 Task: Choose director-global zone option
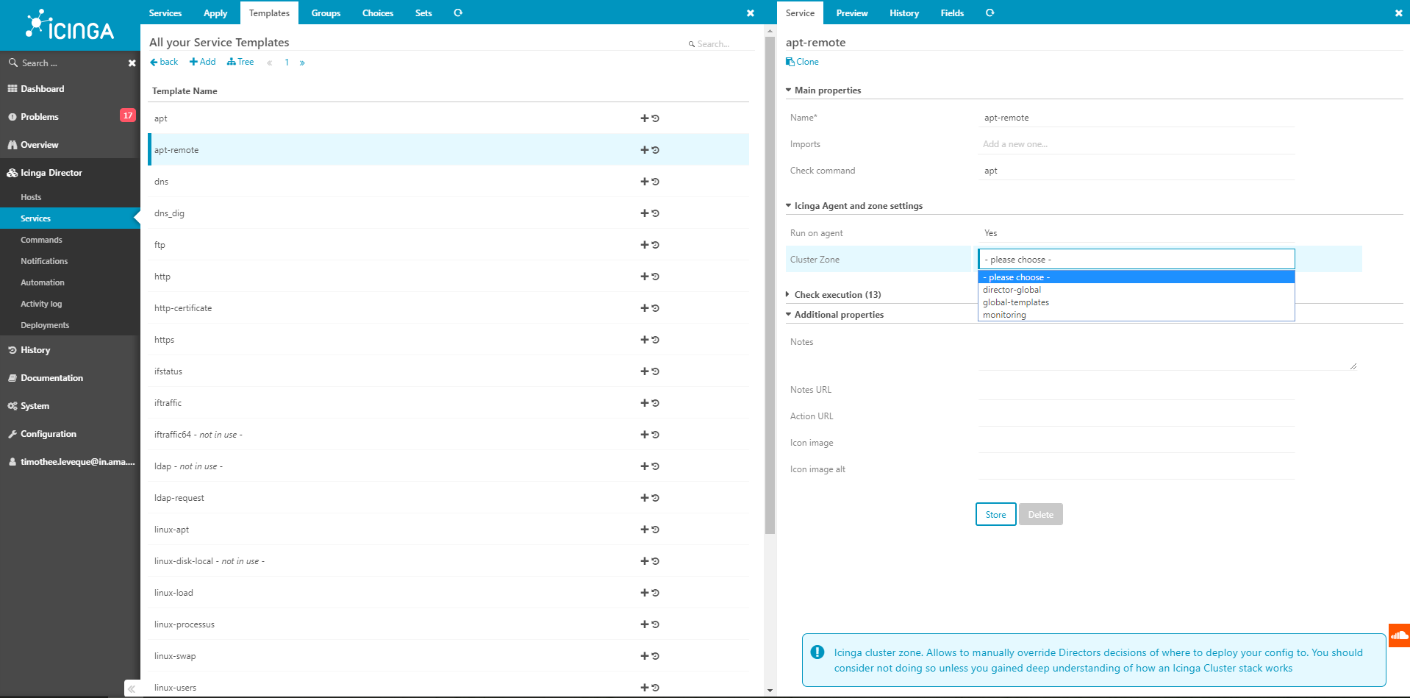[x=1137, y=290]
